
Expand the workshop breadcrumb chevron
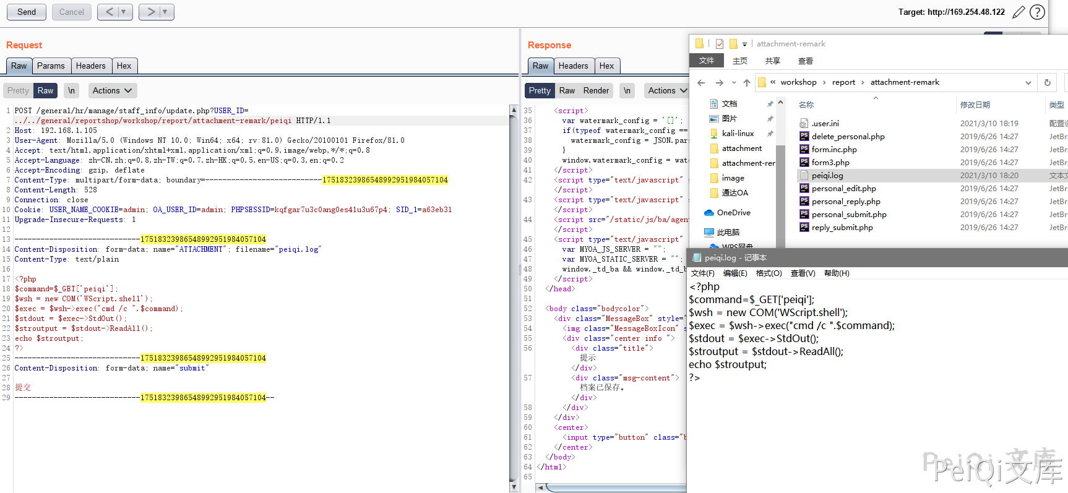pyautogui.click(x=824, y=82)
